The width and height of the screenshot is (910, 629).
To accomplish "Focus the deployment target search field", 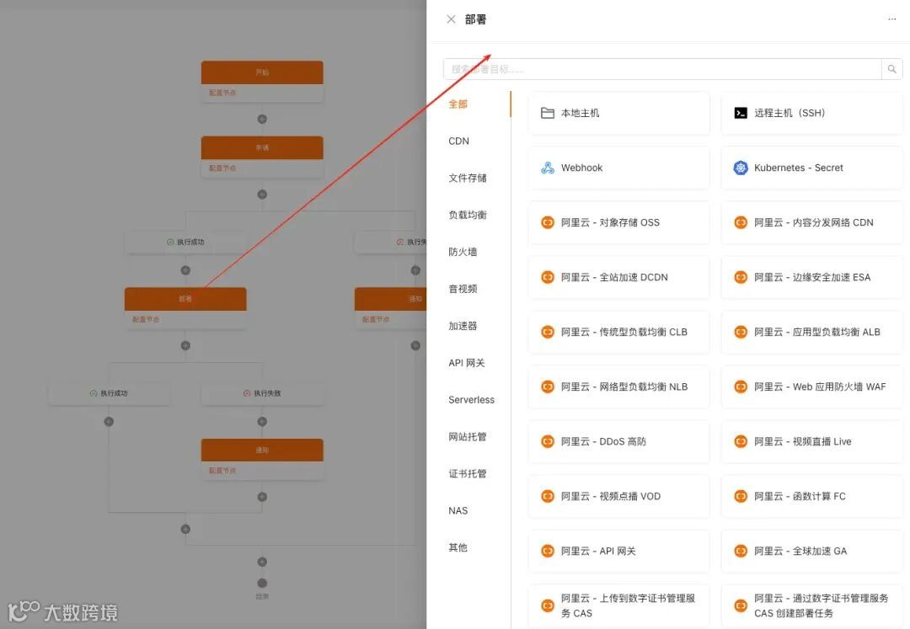I will pyautogui.click(x=662, y=69).
